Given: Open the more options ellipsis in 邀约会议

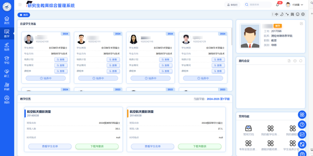Looking at the screenshot, I should point(295,61).
